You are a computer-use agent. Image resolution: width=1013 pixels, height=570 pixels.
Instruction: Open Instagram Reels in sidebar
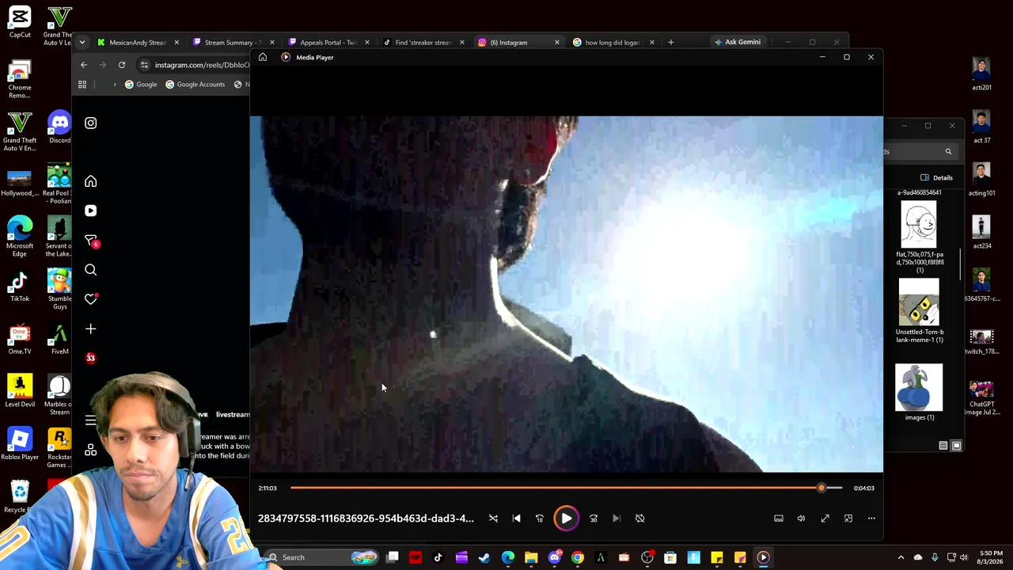(x=91, y=211)
